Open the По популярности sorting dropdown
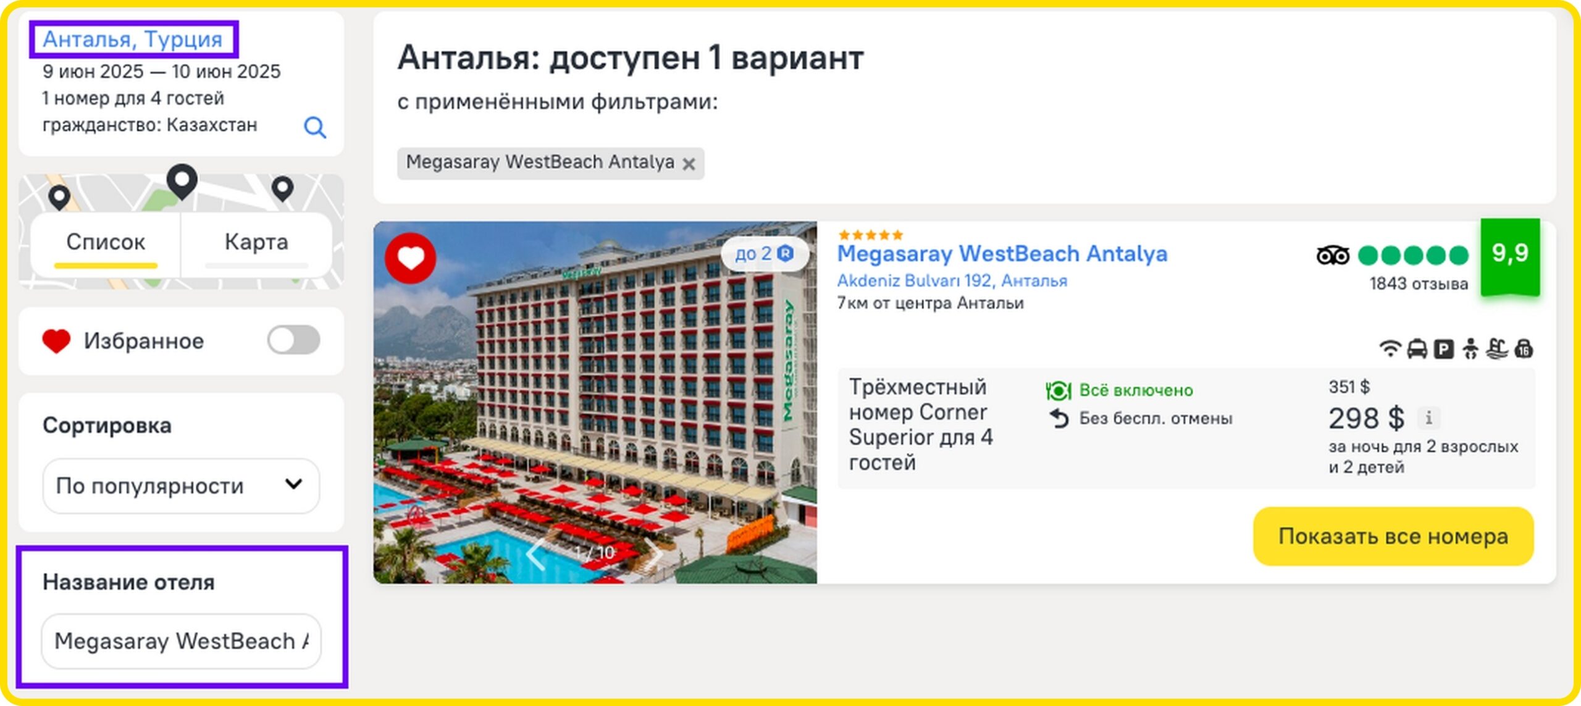The width and height of the screenshot is (1581, 706). (181, 485)
